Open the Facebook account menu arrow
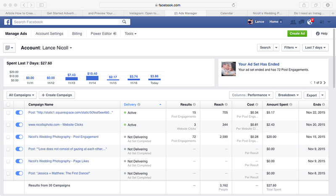Screen dimensions: 336x196 (x=329, y=22)
